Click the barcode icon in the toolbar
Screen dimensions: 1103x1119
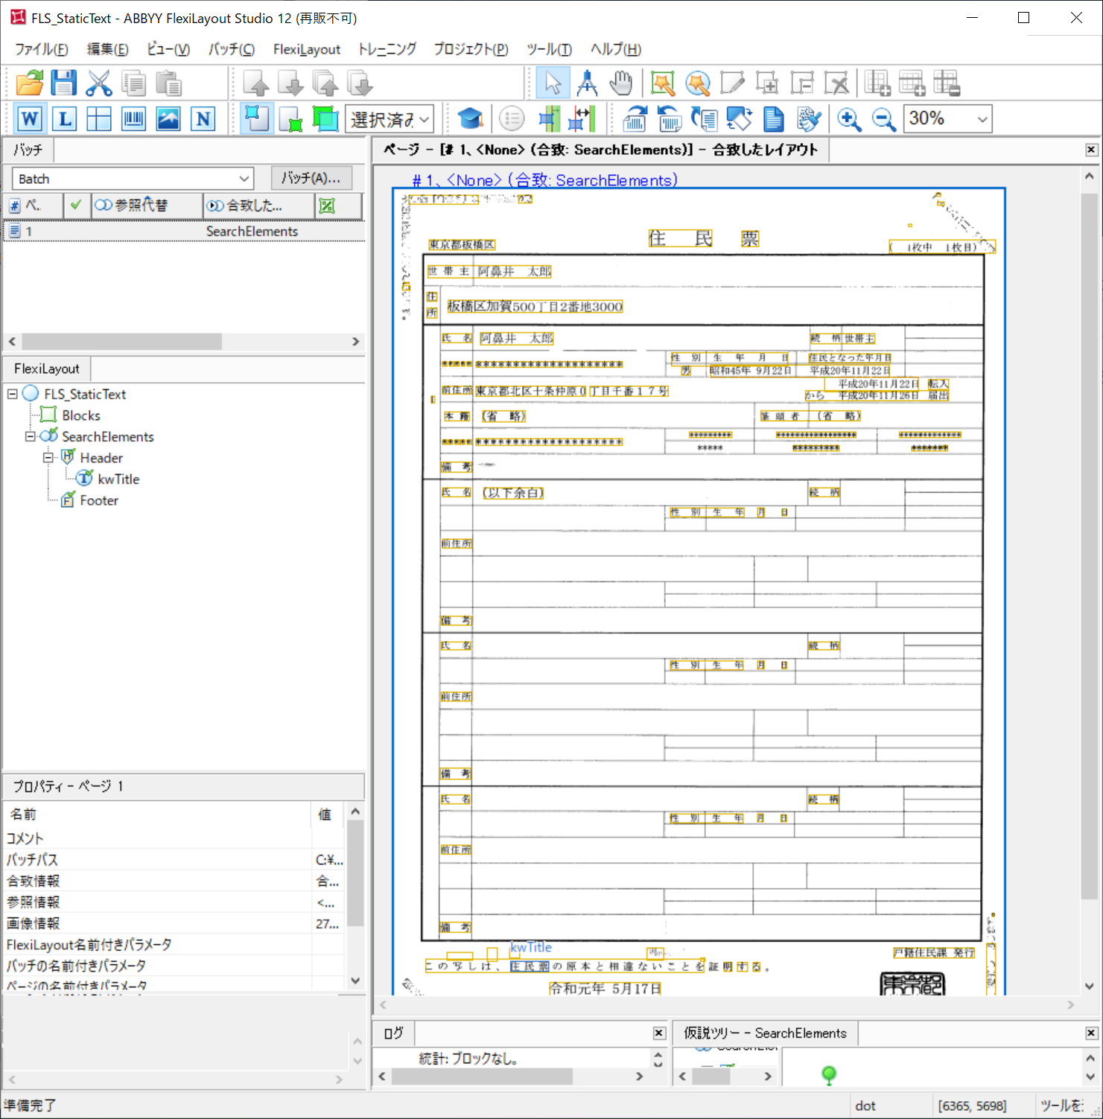click(x=133, y=118)
